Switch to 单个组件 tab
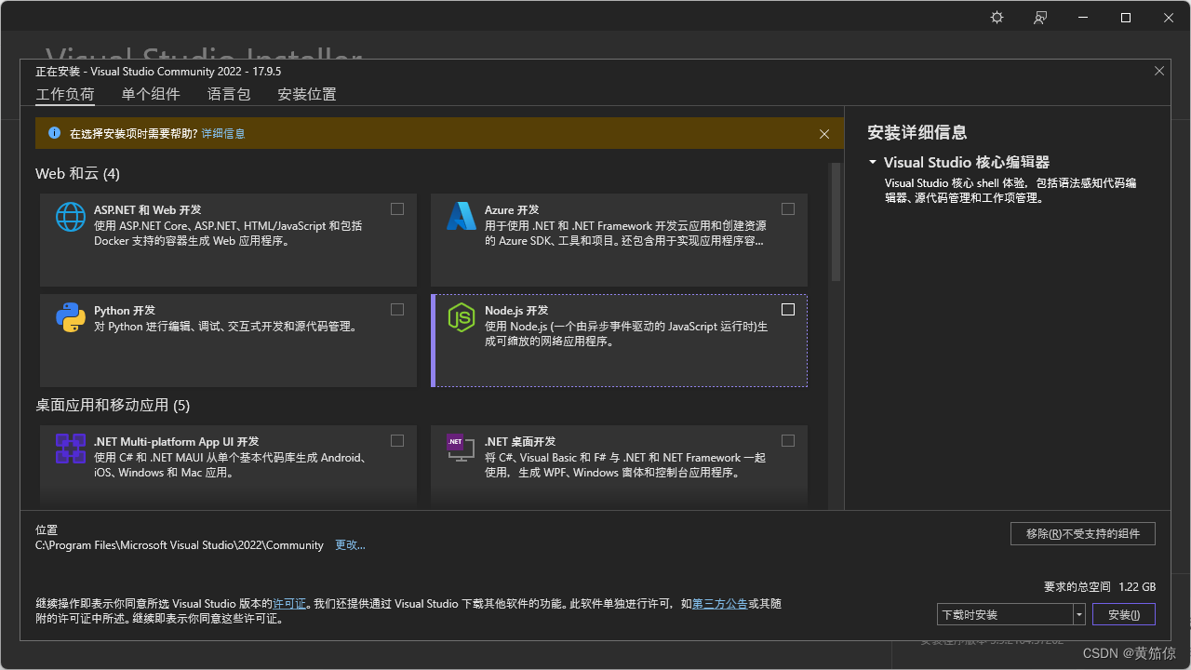 pyautogui.click(x=151, y=94)
